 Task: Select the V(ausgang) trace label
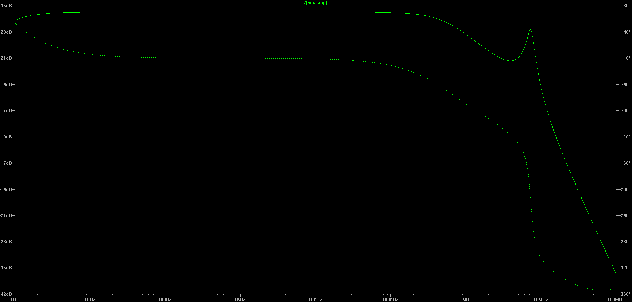[315, 3]
